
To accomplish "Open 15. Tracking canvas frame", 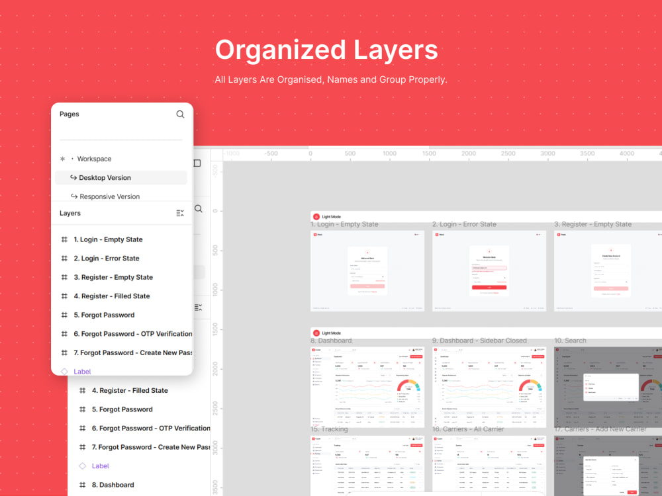I will pos(367,466).
